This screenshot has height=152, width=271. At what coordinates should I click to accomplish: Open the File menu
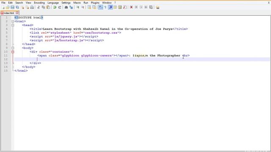3,3
